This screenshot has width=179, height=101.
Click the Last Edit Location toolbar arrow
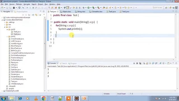(x=126, y=8)
